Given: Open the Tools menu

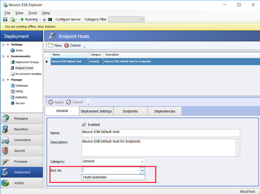Looking at the screenshot, I should 33,13.
